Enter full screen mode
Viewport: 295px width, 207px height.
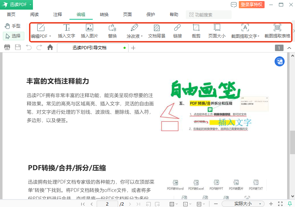click(x=280, y=204)
